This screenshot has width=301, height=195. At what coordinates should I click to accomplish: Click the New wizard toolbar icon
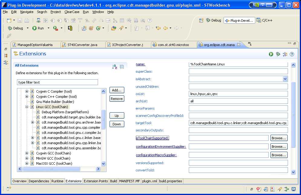9,20
